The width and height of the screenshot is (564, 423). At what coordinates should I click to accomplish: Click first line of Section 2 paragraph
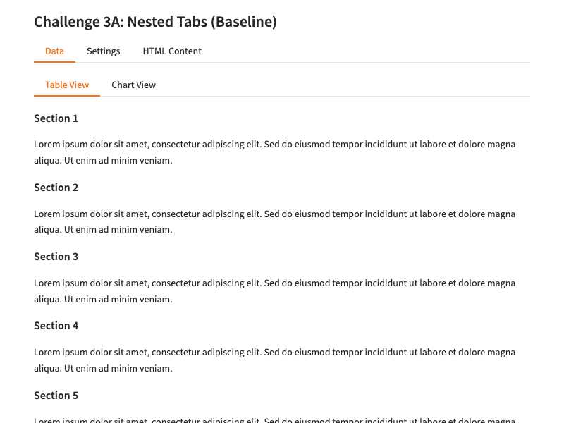pyautogui.click(x=274, y=214)
